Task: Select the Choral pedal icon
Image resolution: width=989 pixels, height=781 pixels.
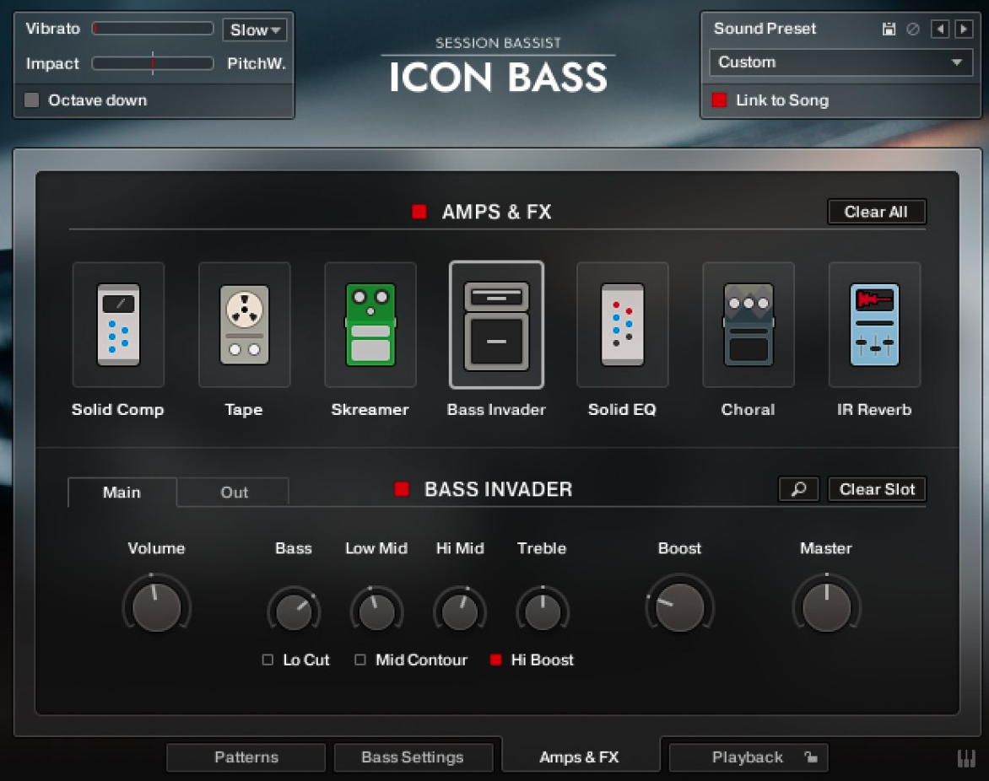Action: pos(748,325)
